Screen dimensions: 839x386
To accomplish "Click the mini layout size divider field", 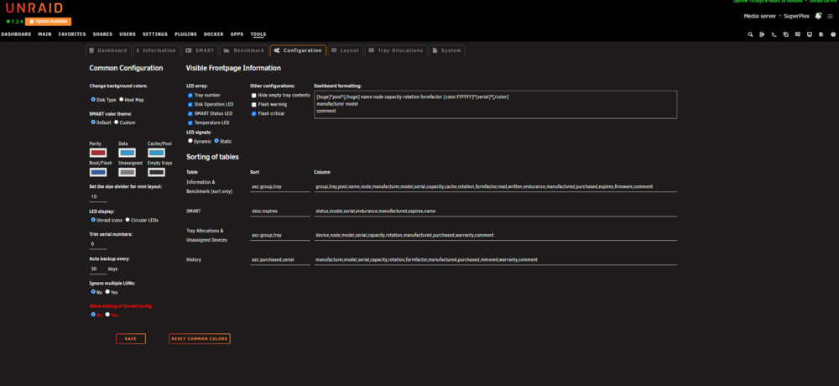I will (98, 196).
